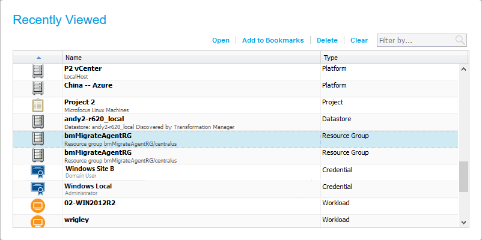The height and width of the screenshot is (240, 482).
Task: Click the Windows Site B credential icon
Action: (38, 172)
